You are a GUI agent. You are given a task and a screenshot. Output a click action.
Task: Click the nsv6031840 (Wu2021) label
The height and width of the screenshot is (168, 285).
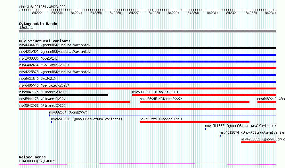tap(37, 79)
